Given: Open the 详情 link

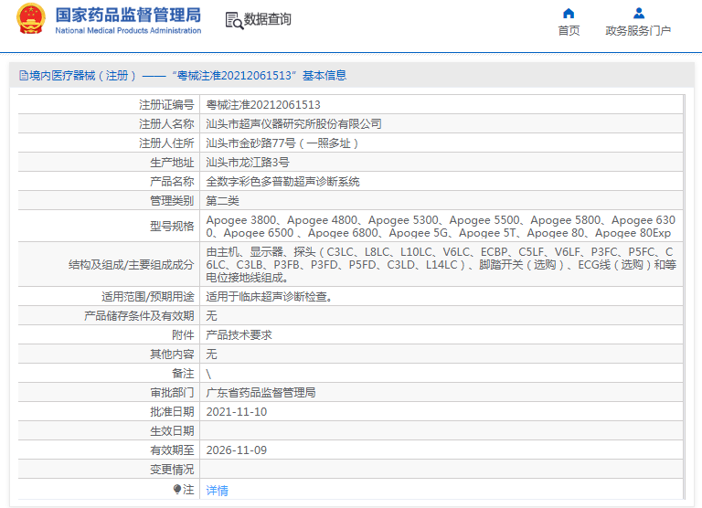Looking at the screenshot, I should [x=217, y=491].
